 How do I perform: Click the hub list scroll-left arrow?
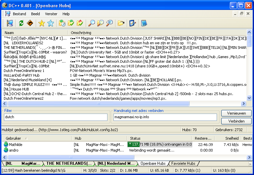(x=4, y=103)
